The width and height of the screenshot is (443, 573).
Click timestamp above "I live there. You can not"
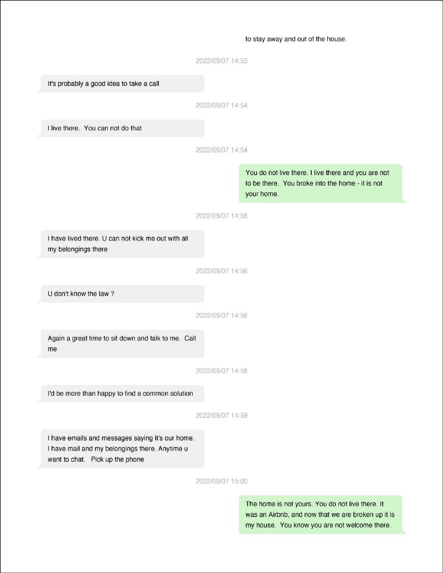221,105
